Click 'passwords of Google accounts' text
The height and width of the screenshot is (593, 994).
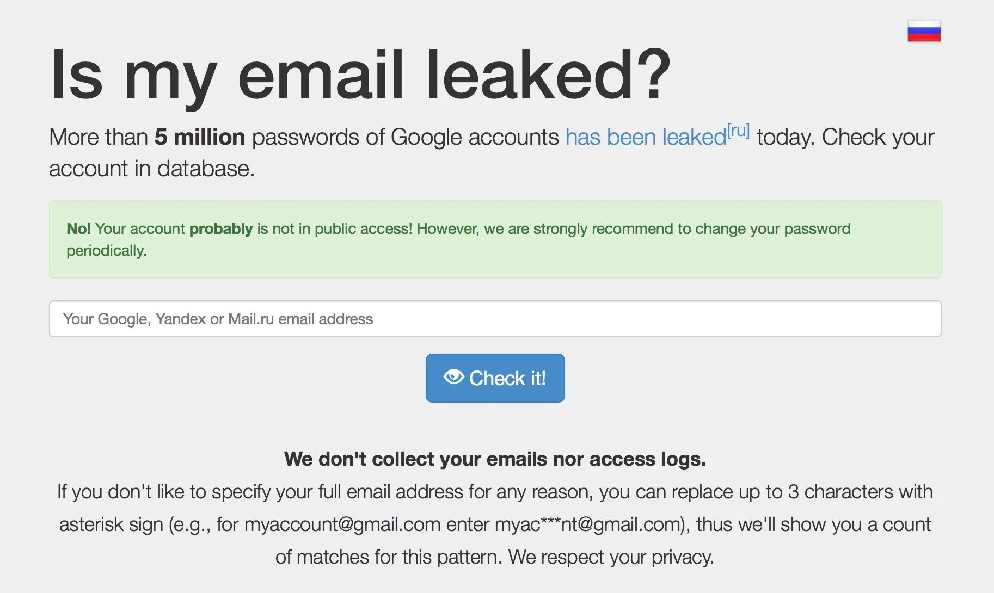point(405,137)
